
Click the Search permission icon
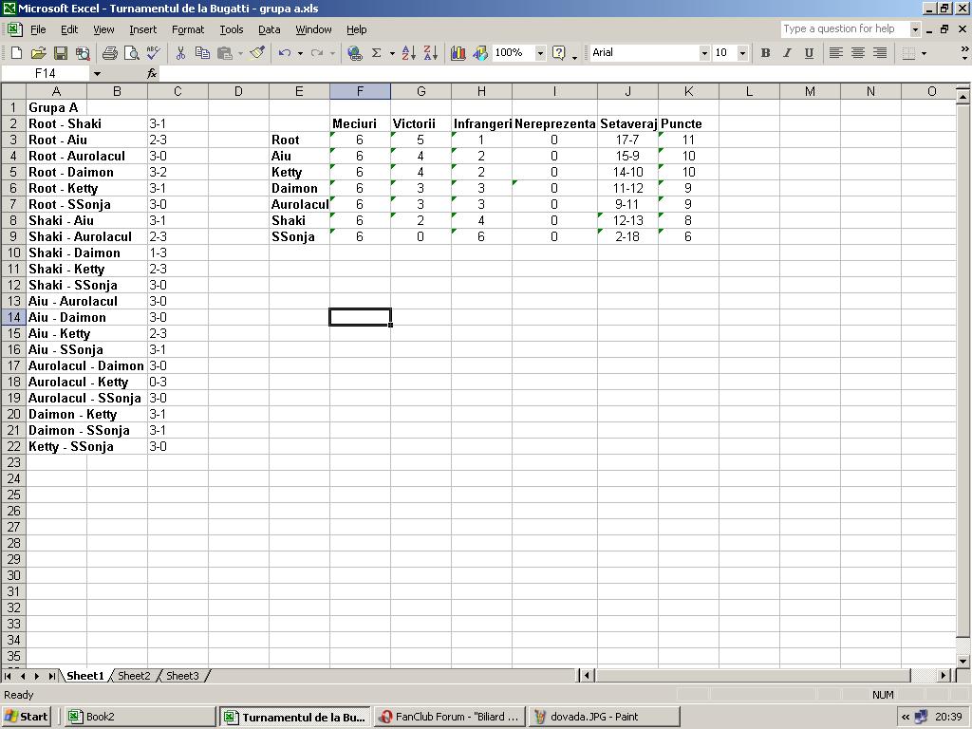(x=83, y=53)
